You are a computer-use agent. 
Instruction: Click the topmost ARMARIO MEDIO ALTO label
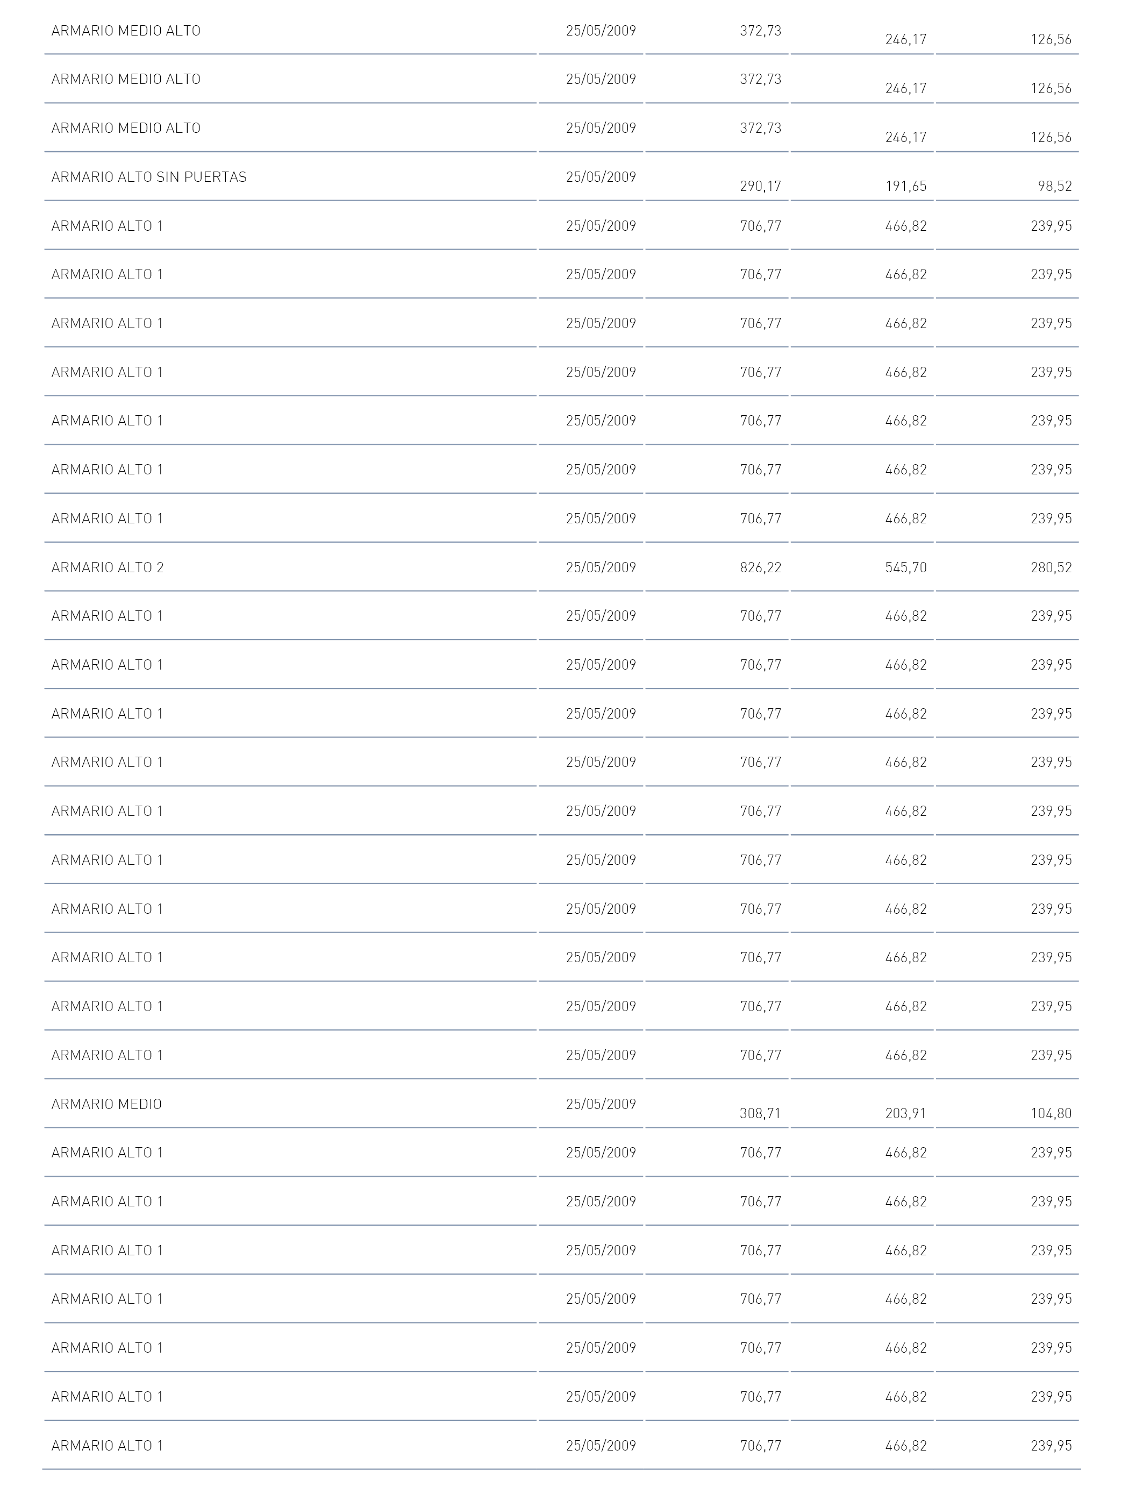click(126, 31)
